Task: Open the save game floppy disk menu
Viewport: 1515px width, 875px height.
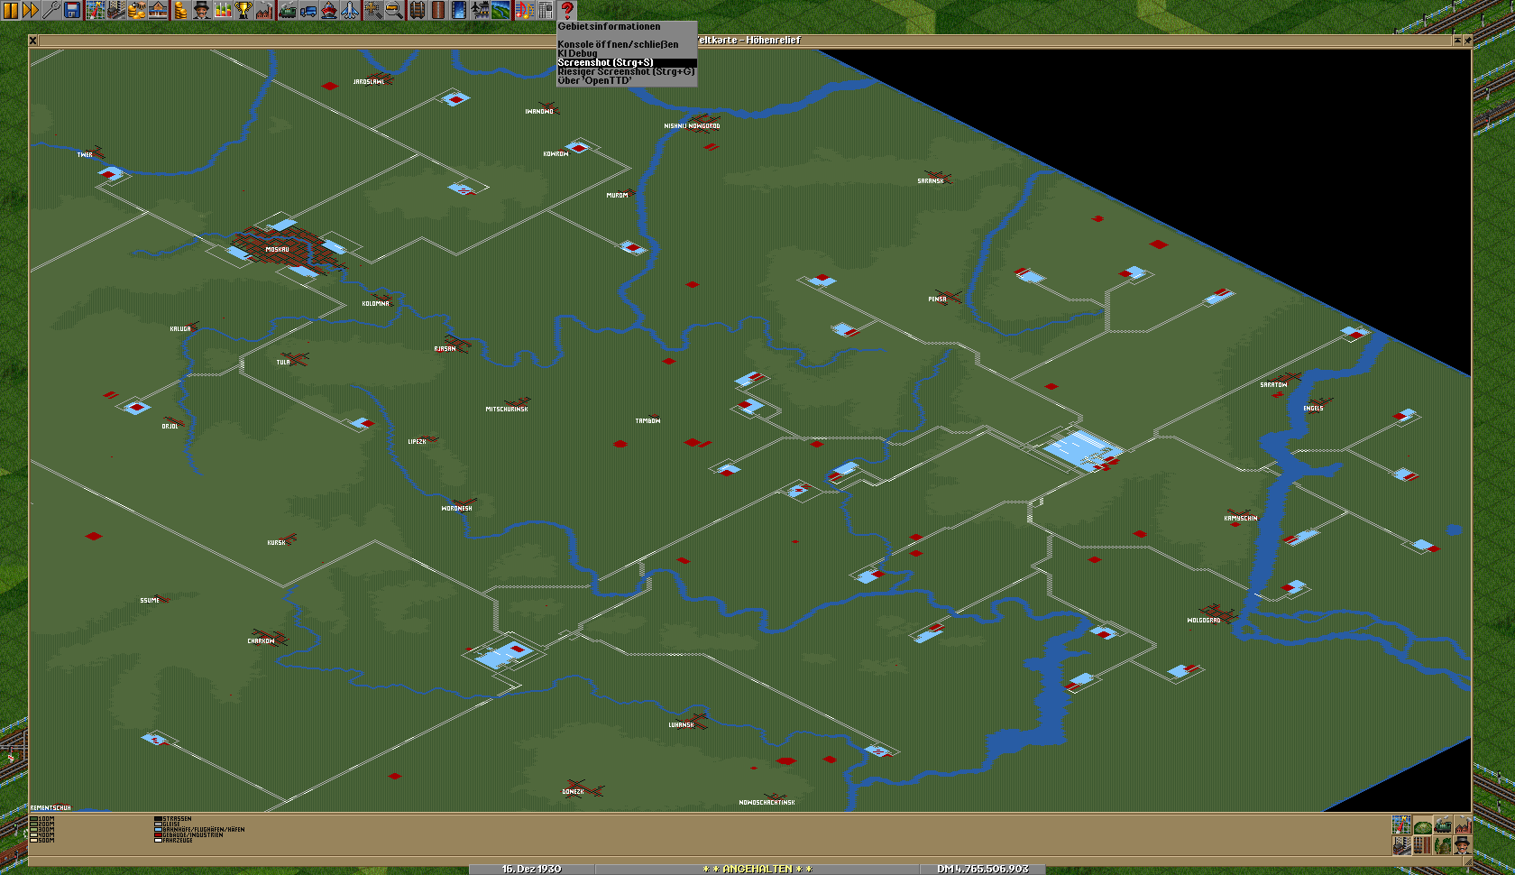Action: click(72, 10)
